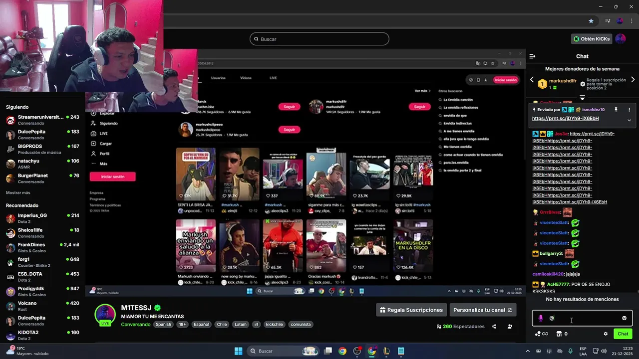The width and height of the screenshot is (639, 359).
Task: Open Imperius_GG recommended channel
Action: [42, 218]
